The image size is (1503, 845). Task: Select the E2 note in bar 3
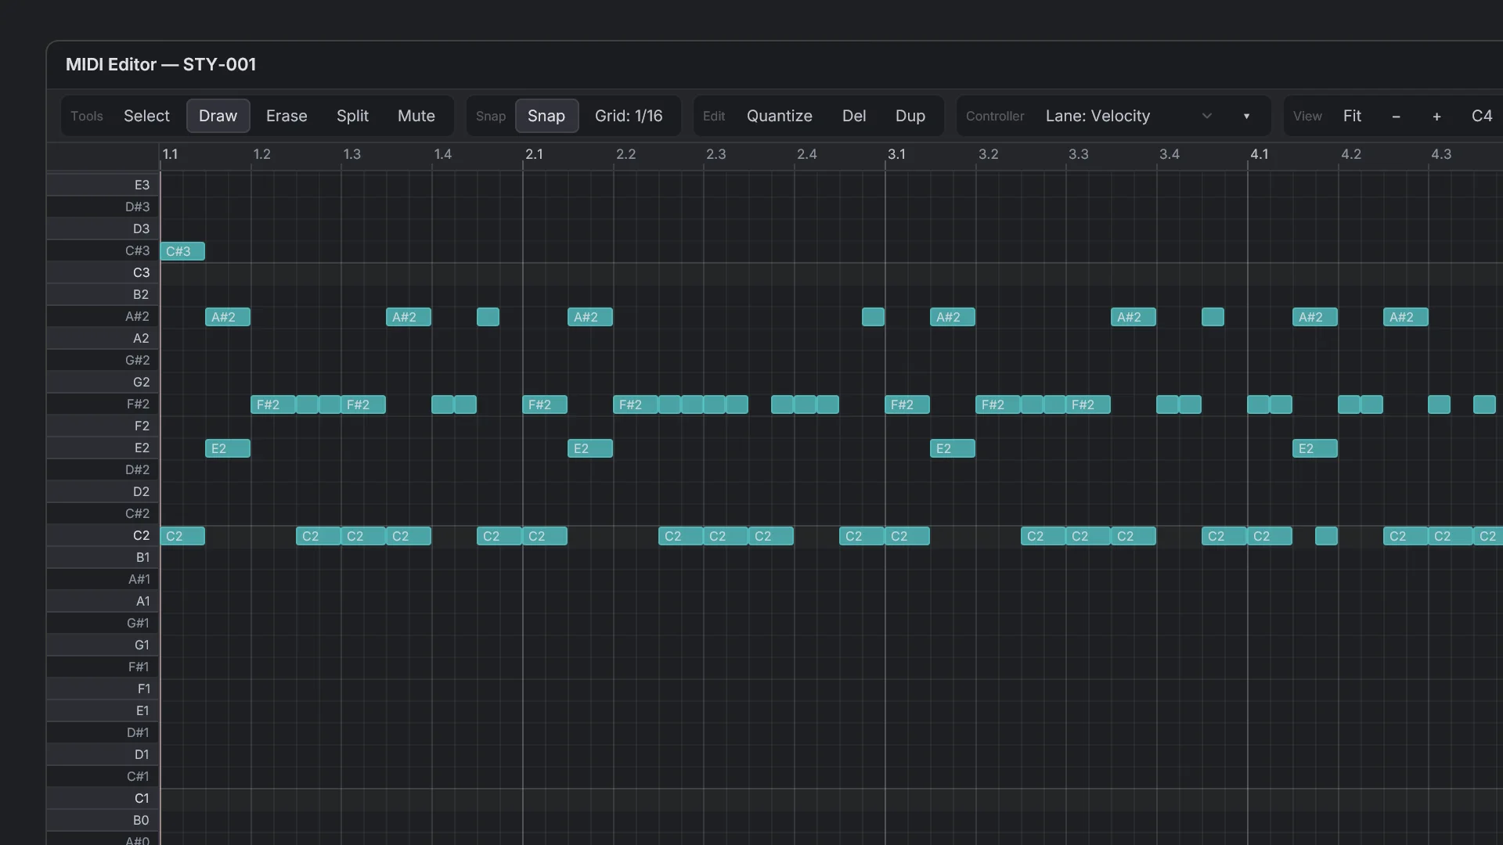953,448
